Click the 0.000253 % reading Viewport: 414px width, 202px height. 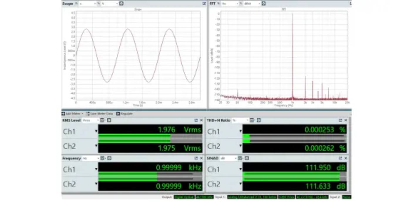(325, 130)
